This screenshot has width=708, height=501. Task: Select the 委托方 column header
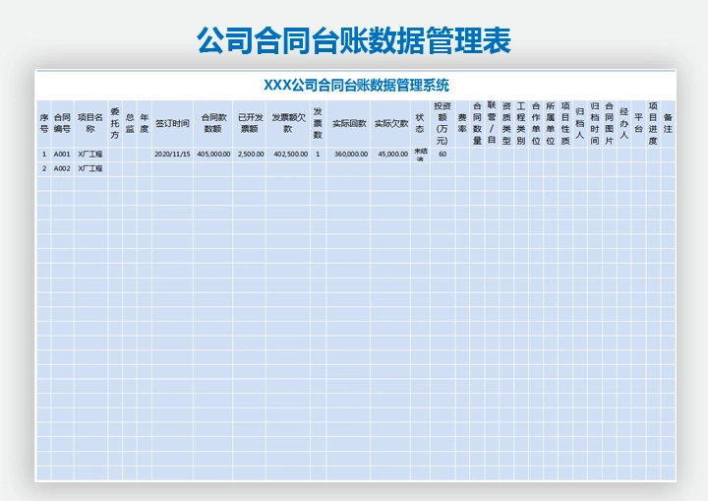[115, 123]
